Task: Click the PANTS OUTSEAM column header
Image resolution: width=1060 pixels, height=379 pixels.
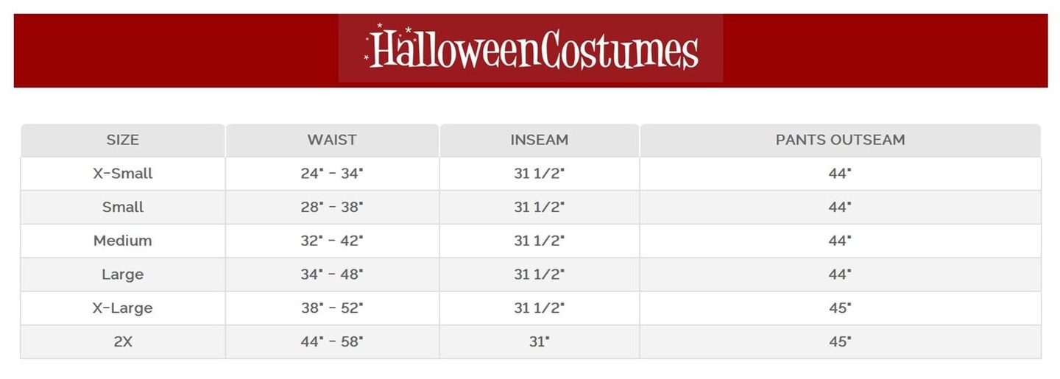Action: click(840, 140)
